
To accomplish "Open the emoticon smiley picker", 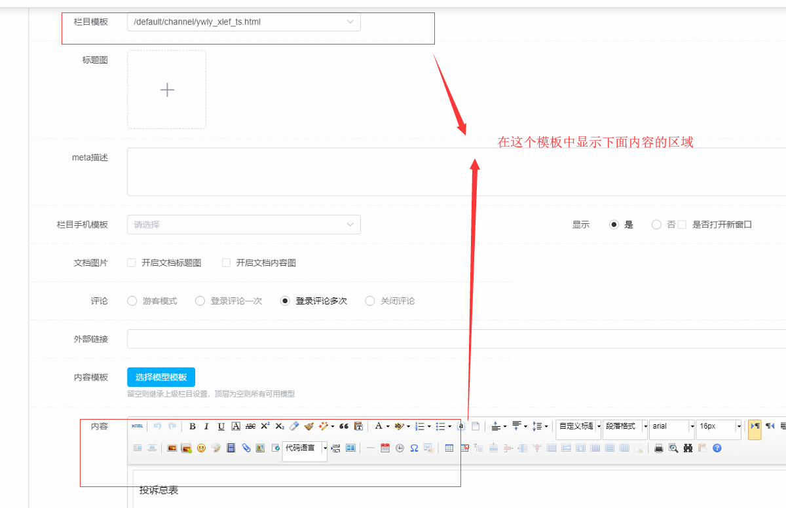I will (201, 448).
